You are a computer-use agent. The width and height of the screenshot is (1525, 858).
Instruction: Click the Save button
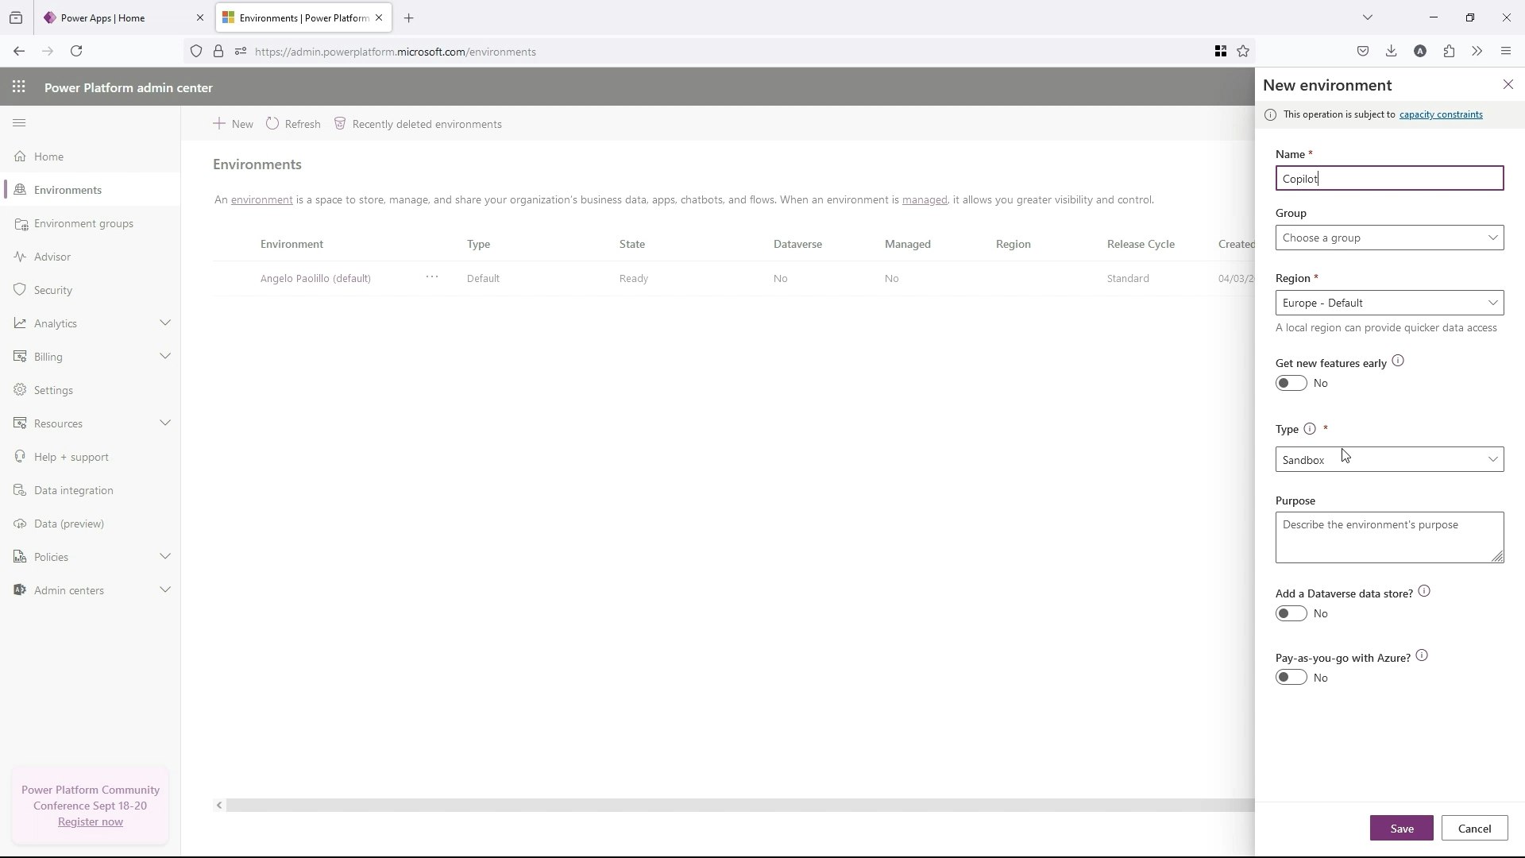coord(1401,829)
